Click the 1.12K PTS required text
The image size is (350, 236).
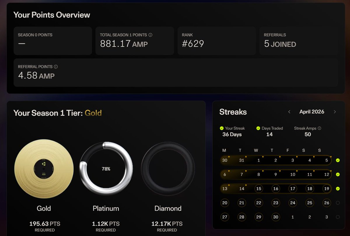click(106, 226)
